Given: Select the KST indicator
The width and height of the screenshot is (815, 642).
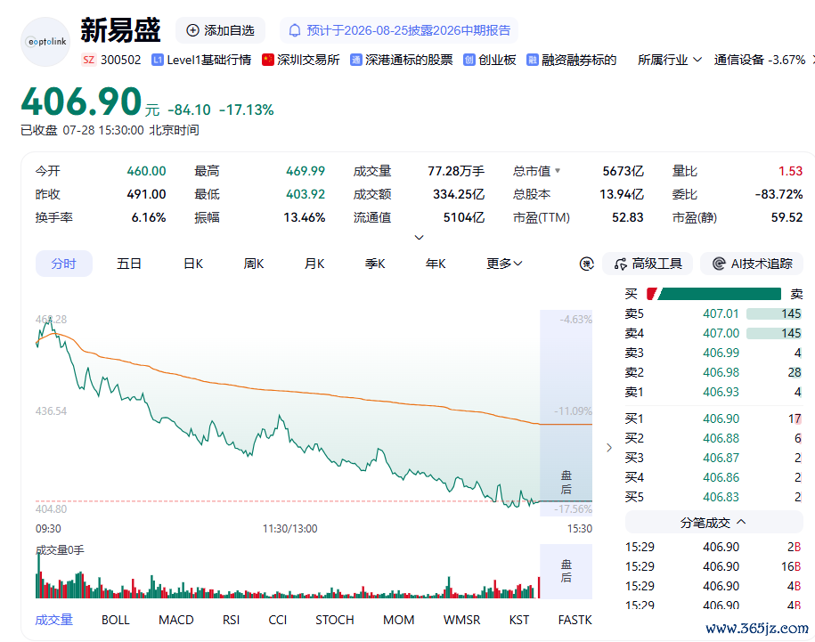Looking at the screenshot, I should [x=519, y=620].
